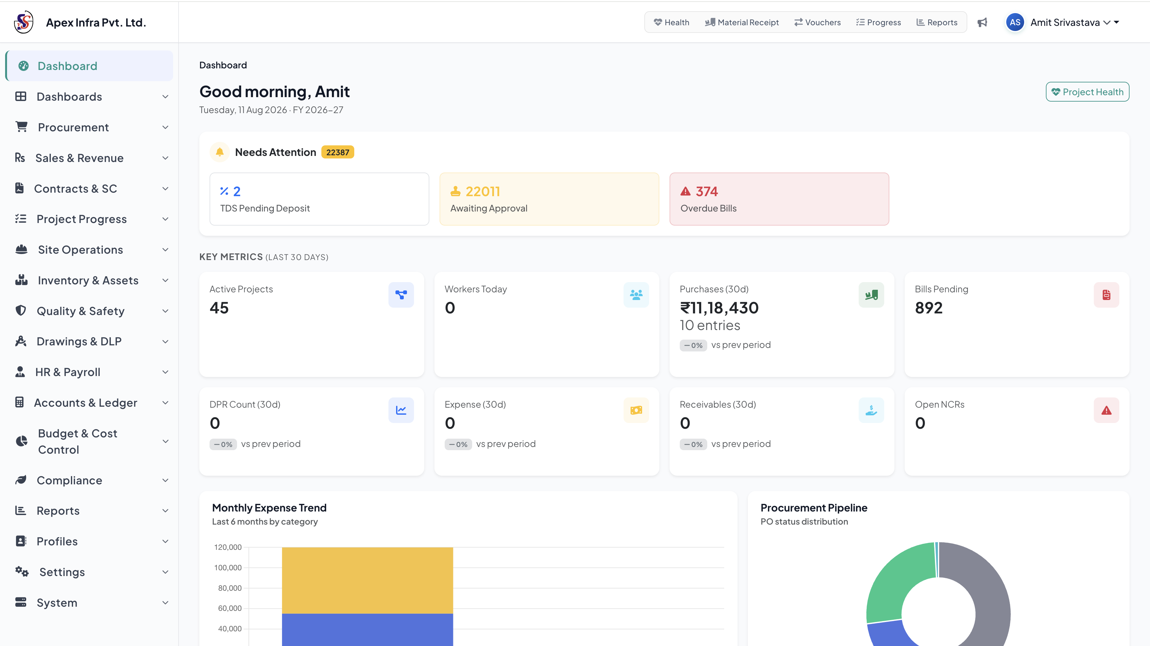Click the 45 Active Projects value
Viewport: 1150px width, 646px height.
(x=219, y=308)
